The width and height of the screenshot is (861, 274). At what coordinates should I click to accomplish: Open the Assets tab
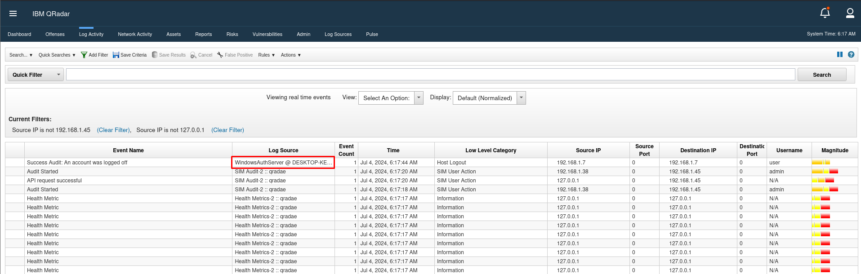click(x=174, y=34)
